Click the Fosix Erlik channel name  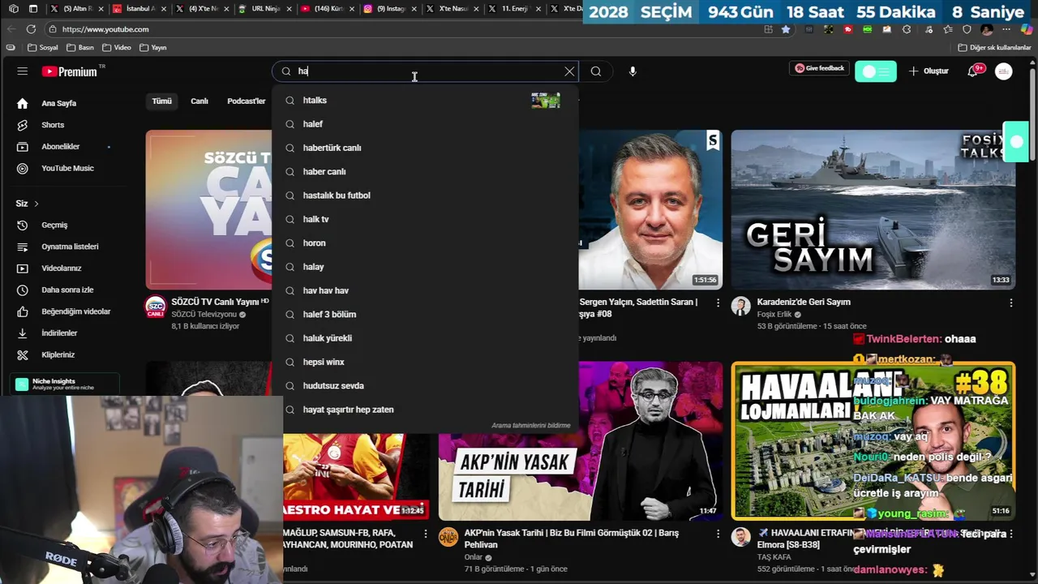point(774,315)
